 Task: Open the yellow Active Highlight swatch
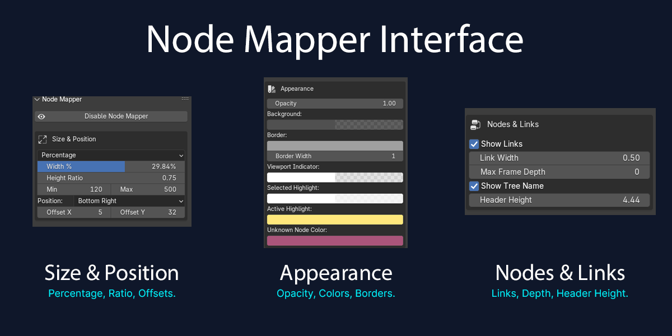[335, 220]
